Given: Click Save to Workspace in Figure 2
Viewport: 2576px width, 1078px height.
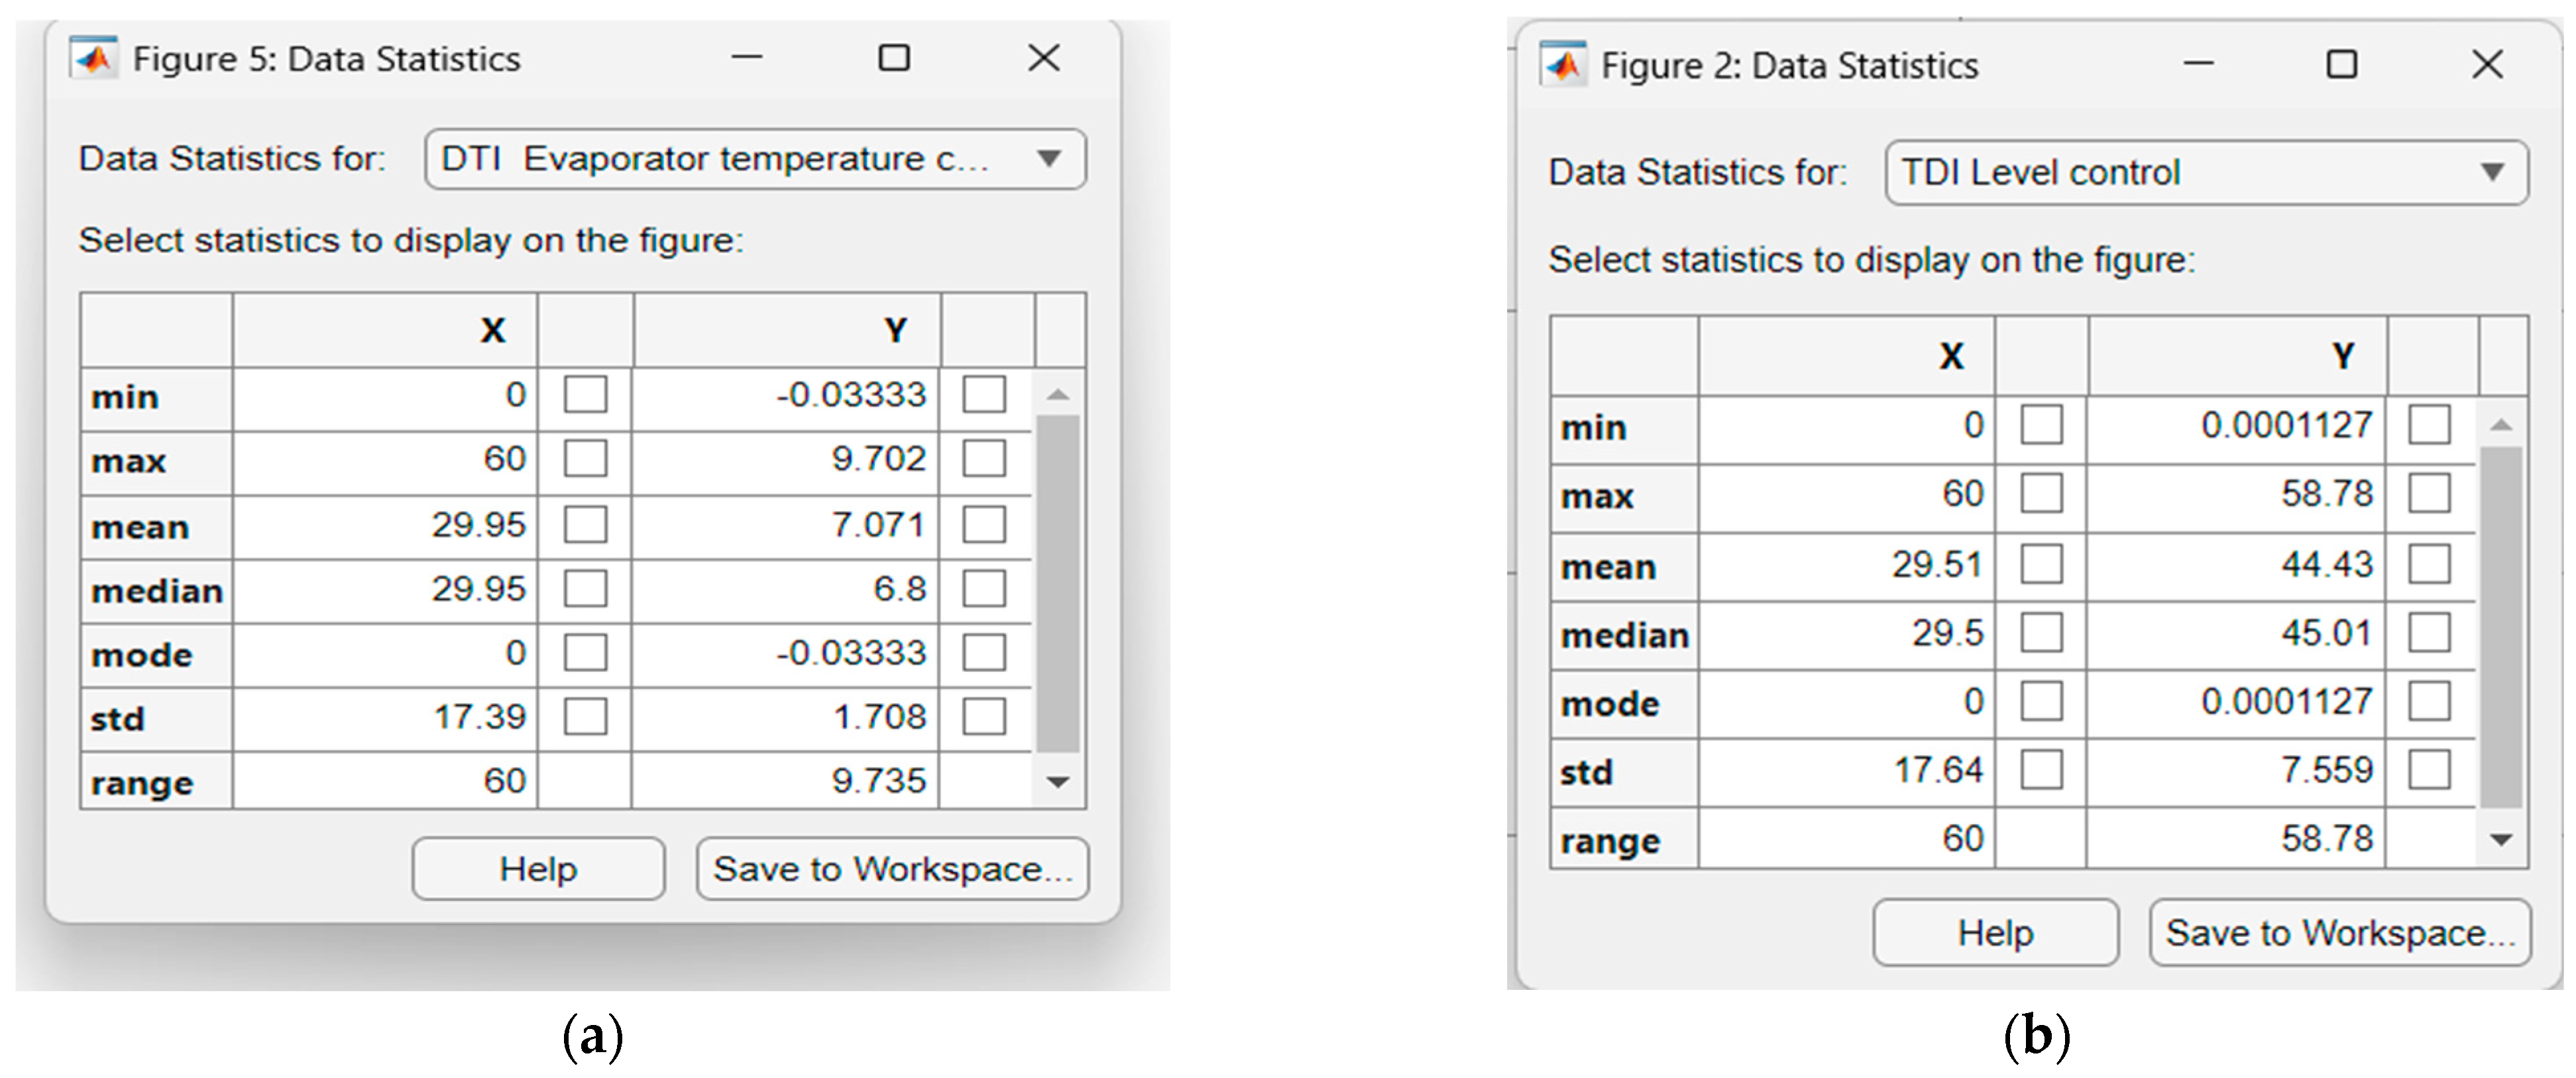Looking at the screenshot, I should click(2339, 933).
